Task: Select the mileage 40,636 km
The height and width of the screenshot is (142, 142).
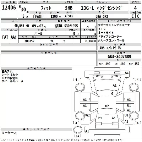Action: pyautogui.click(x=22, y=26)
